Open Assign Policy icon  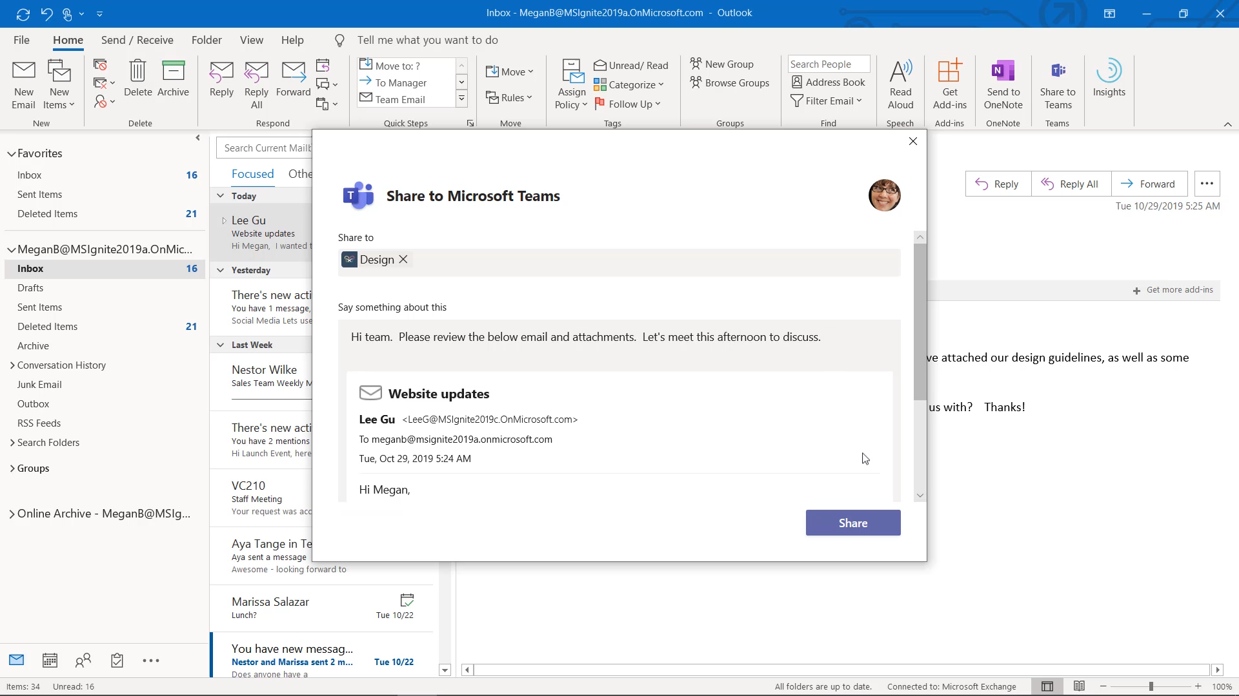coord(572,71)
